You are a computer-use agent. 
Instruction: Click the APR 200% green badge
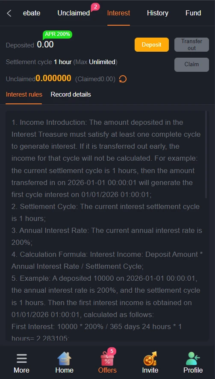[57, 35]
